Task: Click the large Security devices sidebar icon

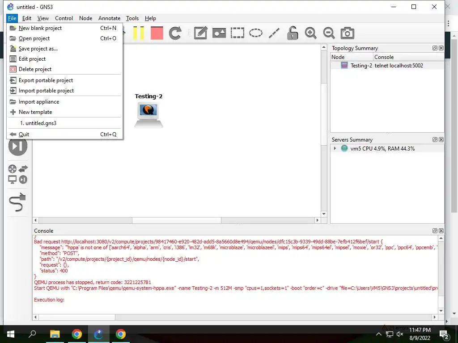Action: [18, 146]
